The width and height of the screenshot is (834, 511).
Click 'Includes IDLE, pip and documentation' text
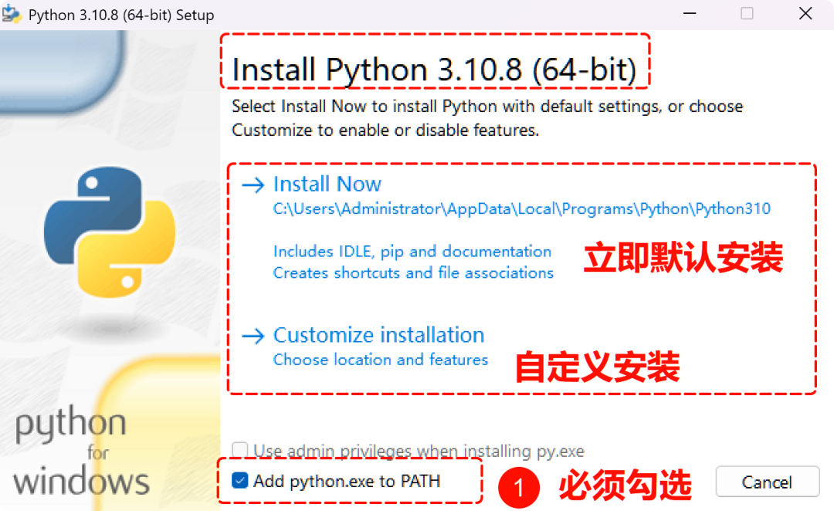(412, 252)
